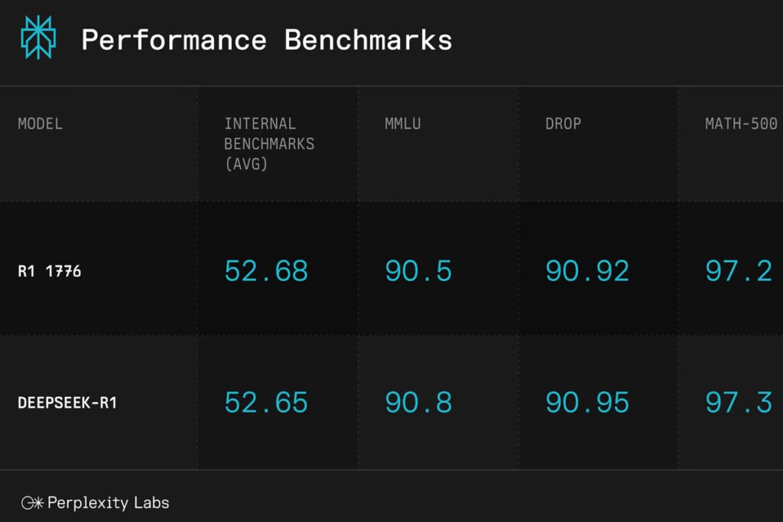Viewport: 783px width, 522px height.
Task: Click the 52.65 internal benchmark score
Action: [266, 402]
